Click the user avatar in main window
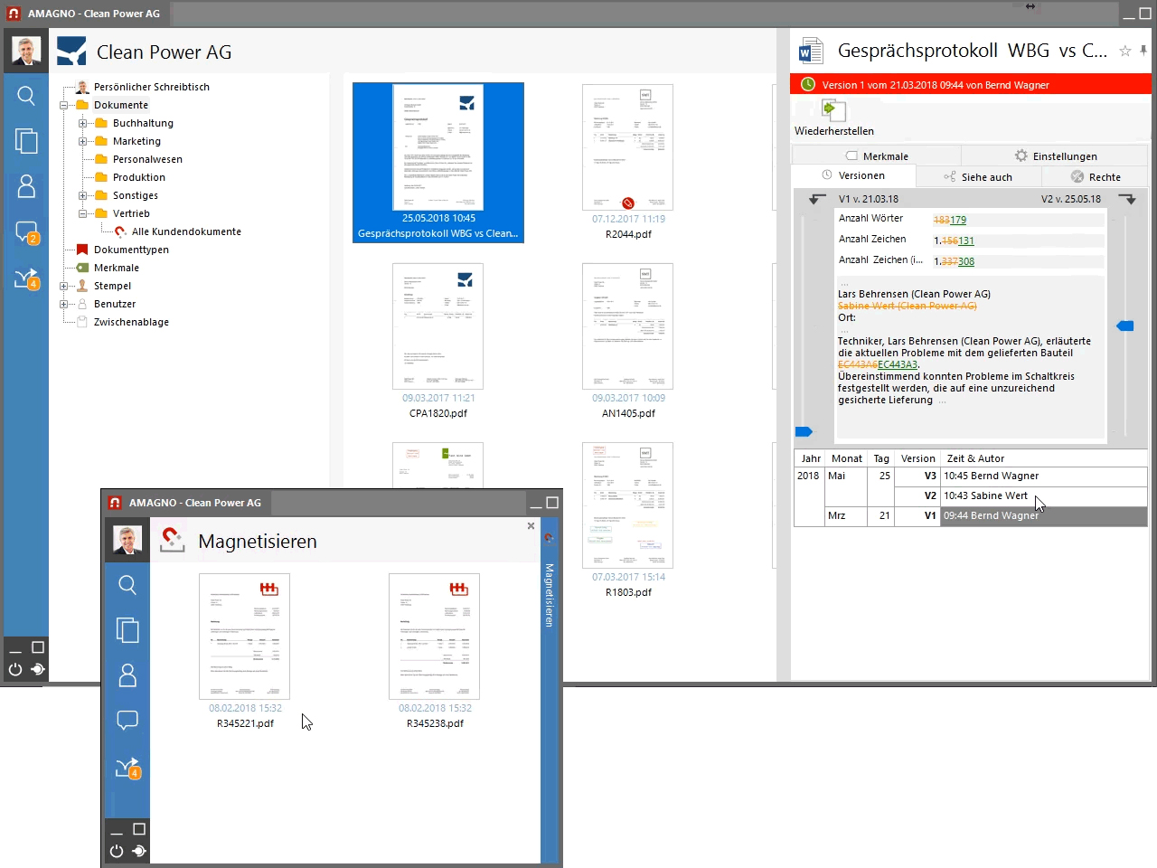Image resolution: width=1157 pixels, height=868 pixels. click(x=26, y=51)
